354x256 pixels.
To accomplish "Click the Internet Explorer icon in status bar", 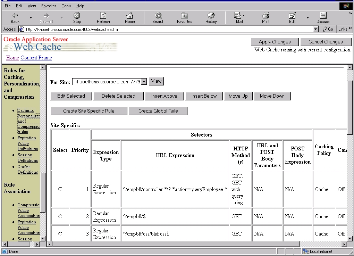I will point(5,251).
